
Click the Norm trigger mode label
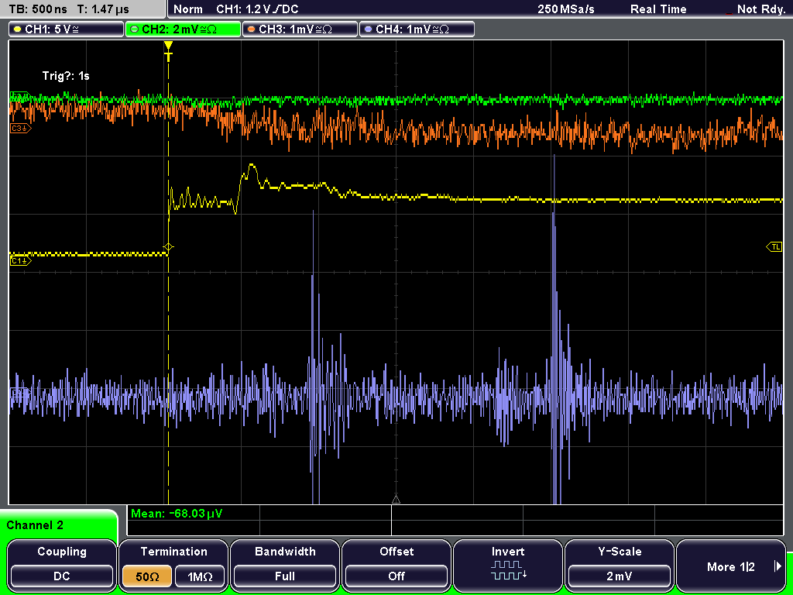tap(187, 9)
